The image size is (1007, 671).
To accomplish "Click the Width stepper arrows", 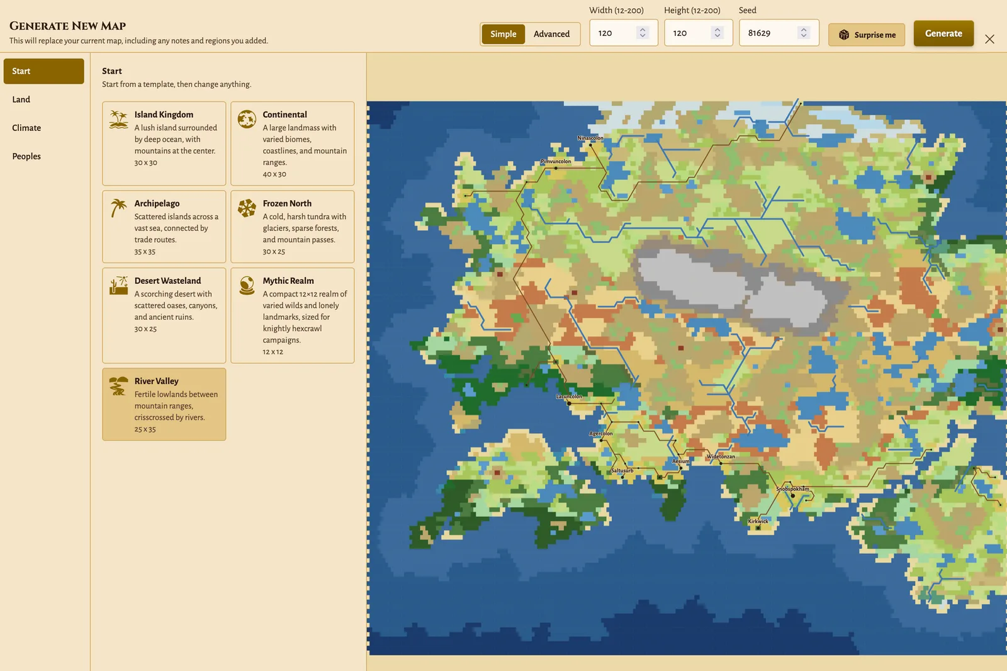I will tap(643, 33).
